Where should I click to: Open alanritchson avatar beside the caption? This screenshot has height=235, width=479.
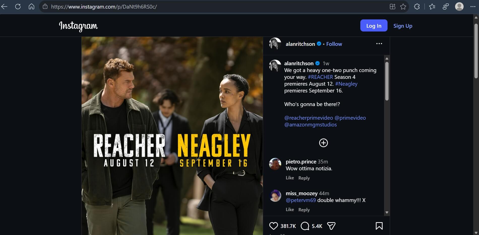pyautogui.click(x=275, y=65)
